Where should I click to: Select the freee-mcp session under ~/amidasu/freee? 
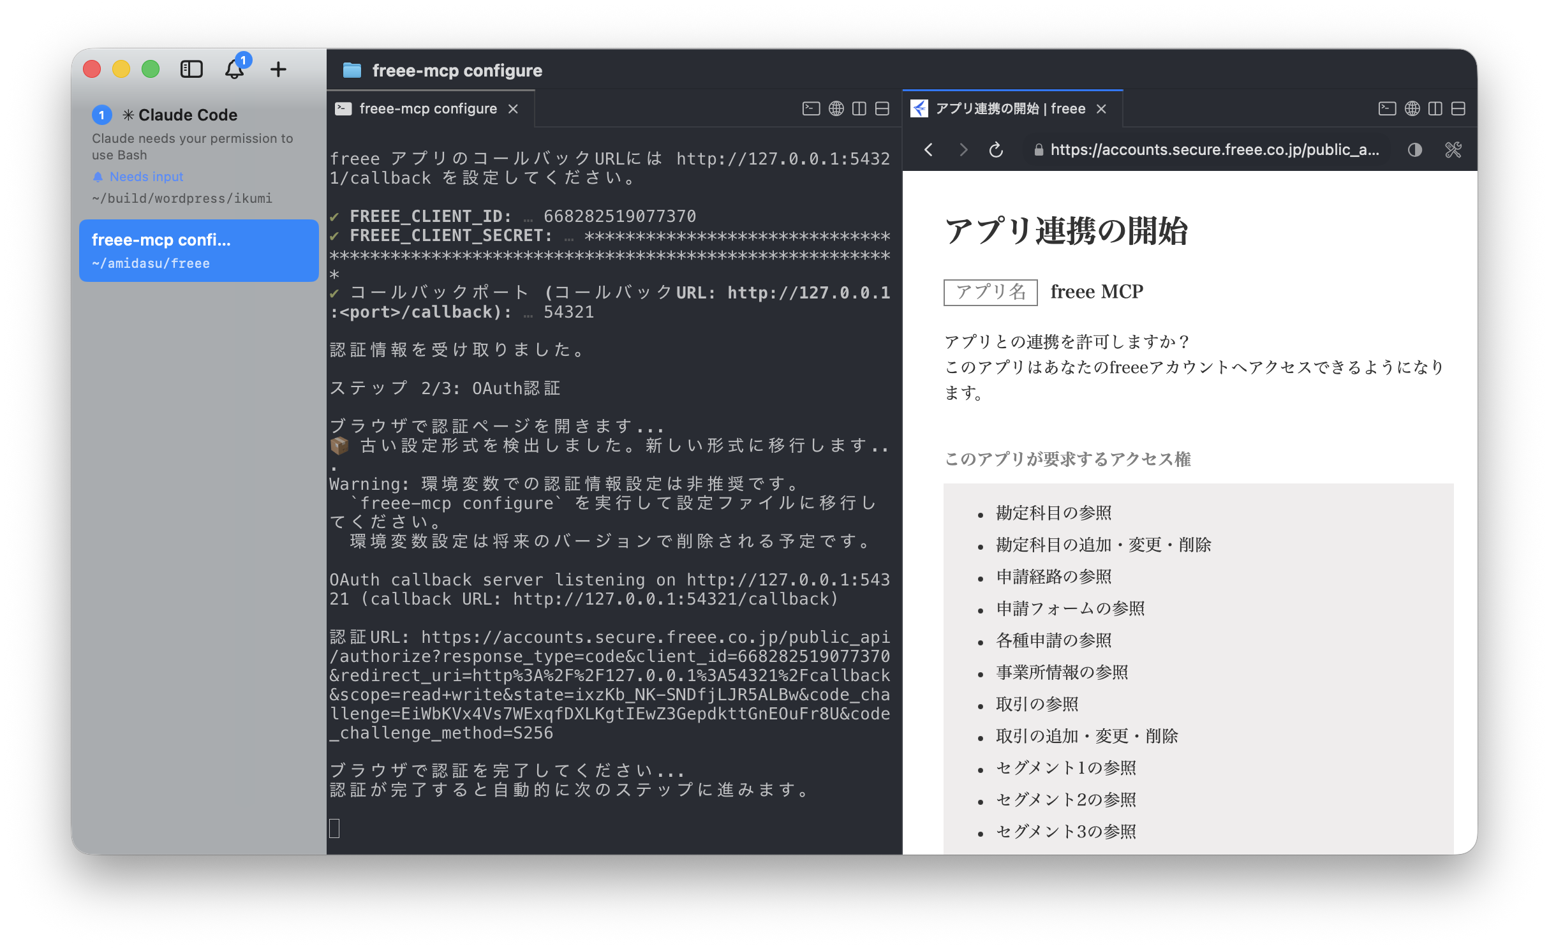(198, 250)
